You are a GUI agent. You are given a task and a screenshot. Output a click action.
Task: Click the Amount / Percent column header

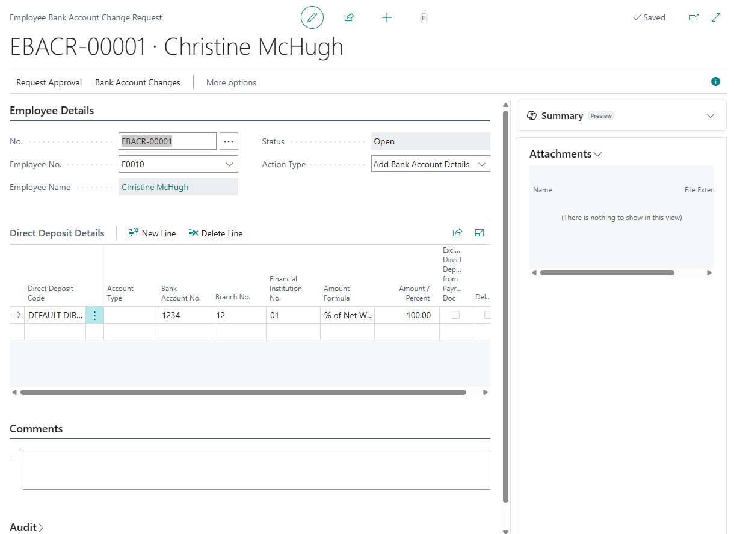click(x=415, y=293)
